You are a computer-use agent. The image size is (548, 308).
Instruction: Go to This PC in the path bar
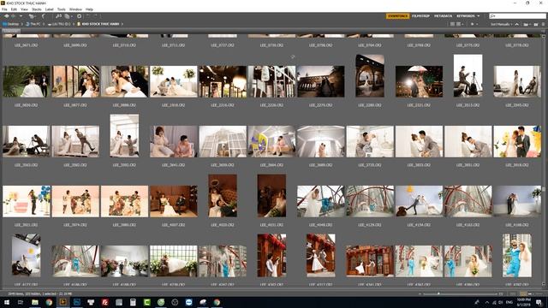click(x=33, y=24)
